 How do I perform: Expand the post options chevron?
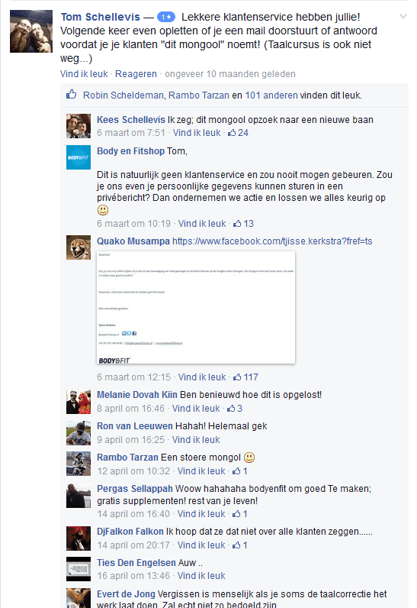click(x=403, y=16)
